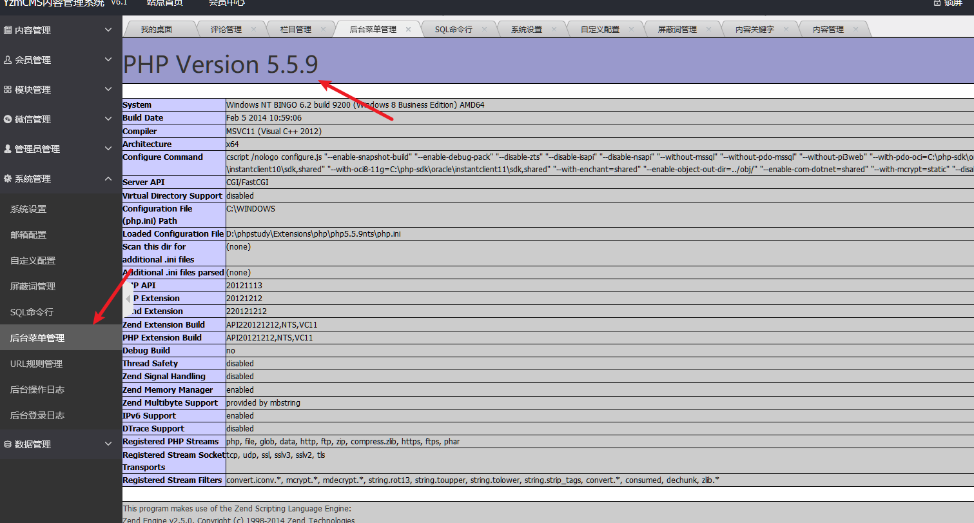
Task: Click the 内容管理 document icon in sidebar
Action: click(8, 30)
